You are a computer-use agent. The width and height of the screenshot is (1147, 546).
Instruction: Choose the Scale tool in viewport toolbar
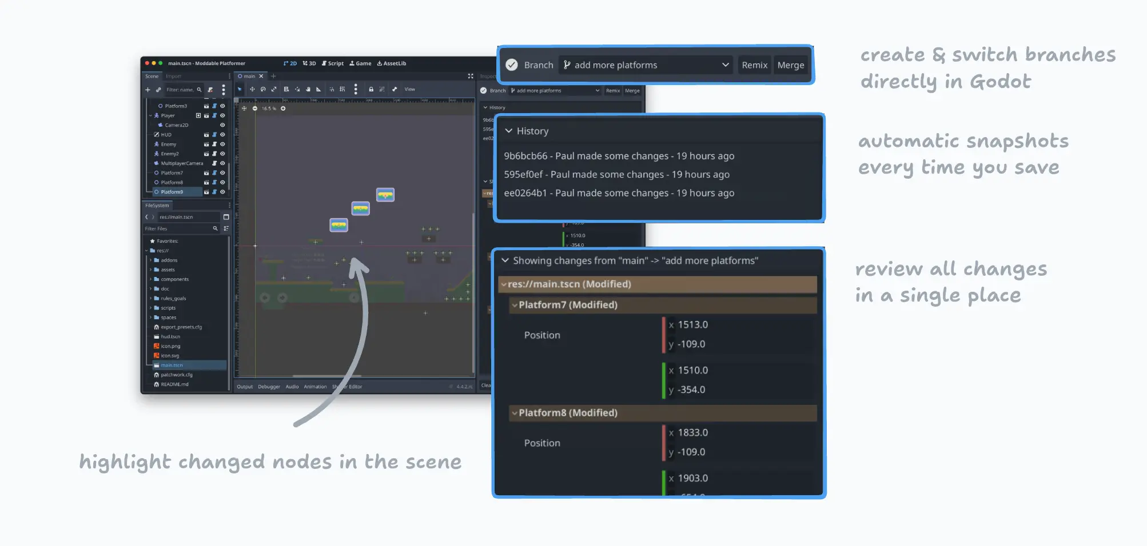(274, 89)
